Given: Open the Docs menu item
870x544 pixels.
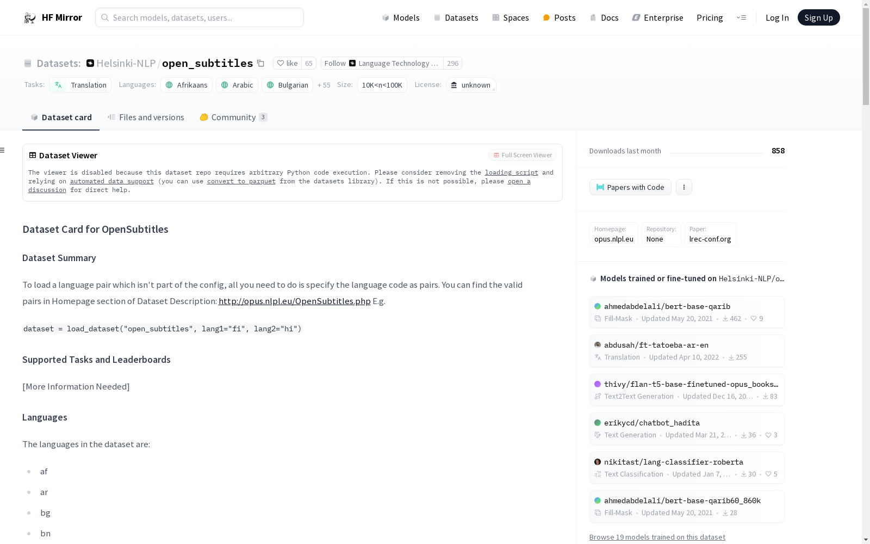Looking at the screenshot, I should point(604,17).
